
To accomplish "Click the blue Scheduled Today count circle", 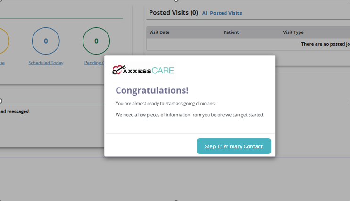I will (46, 41).
